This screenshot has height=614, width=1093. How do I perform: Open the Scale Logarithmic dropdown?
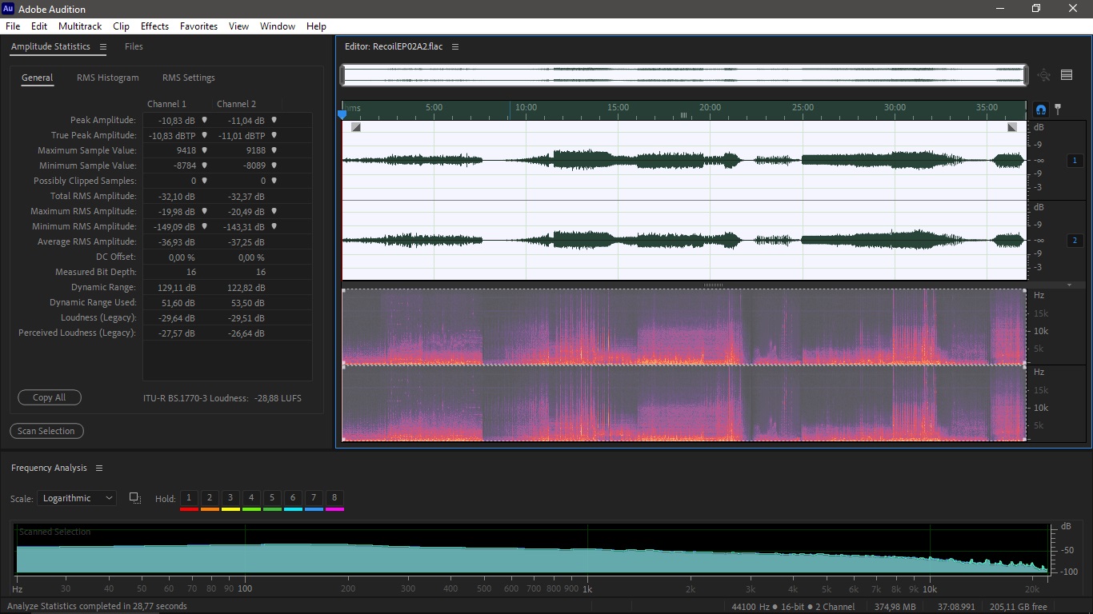point(77,498)
